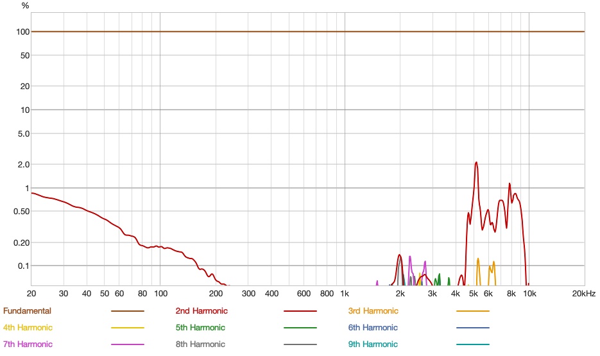Toggle the 2nd Harmonic legend label
The image size is (600, 356).
tap(201, 311)
